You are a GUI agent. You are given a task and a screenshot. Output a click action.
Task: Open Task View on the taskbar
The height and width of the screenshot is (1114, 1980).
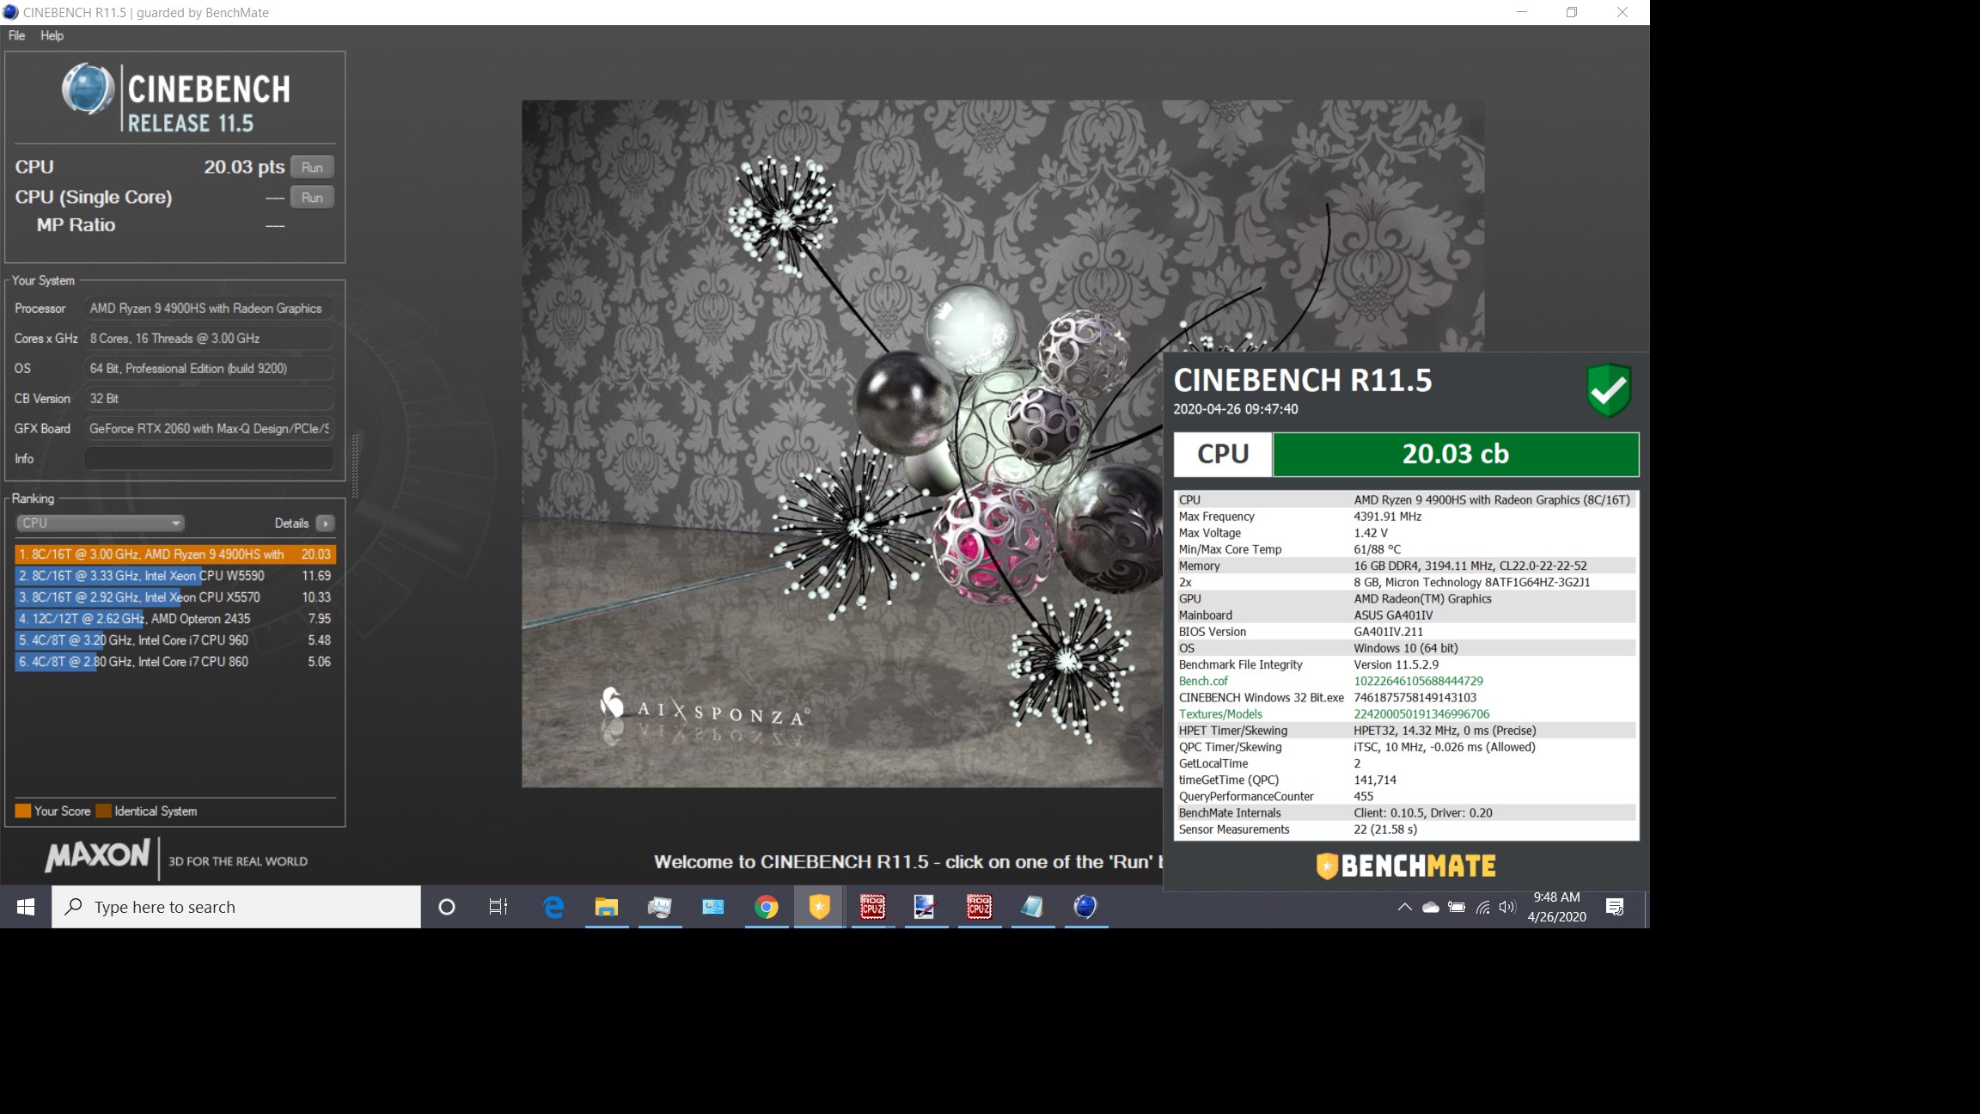point(498,907)
